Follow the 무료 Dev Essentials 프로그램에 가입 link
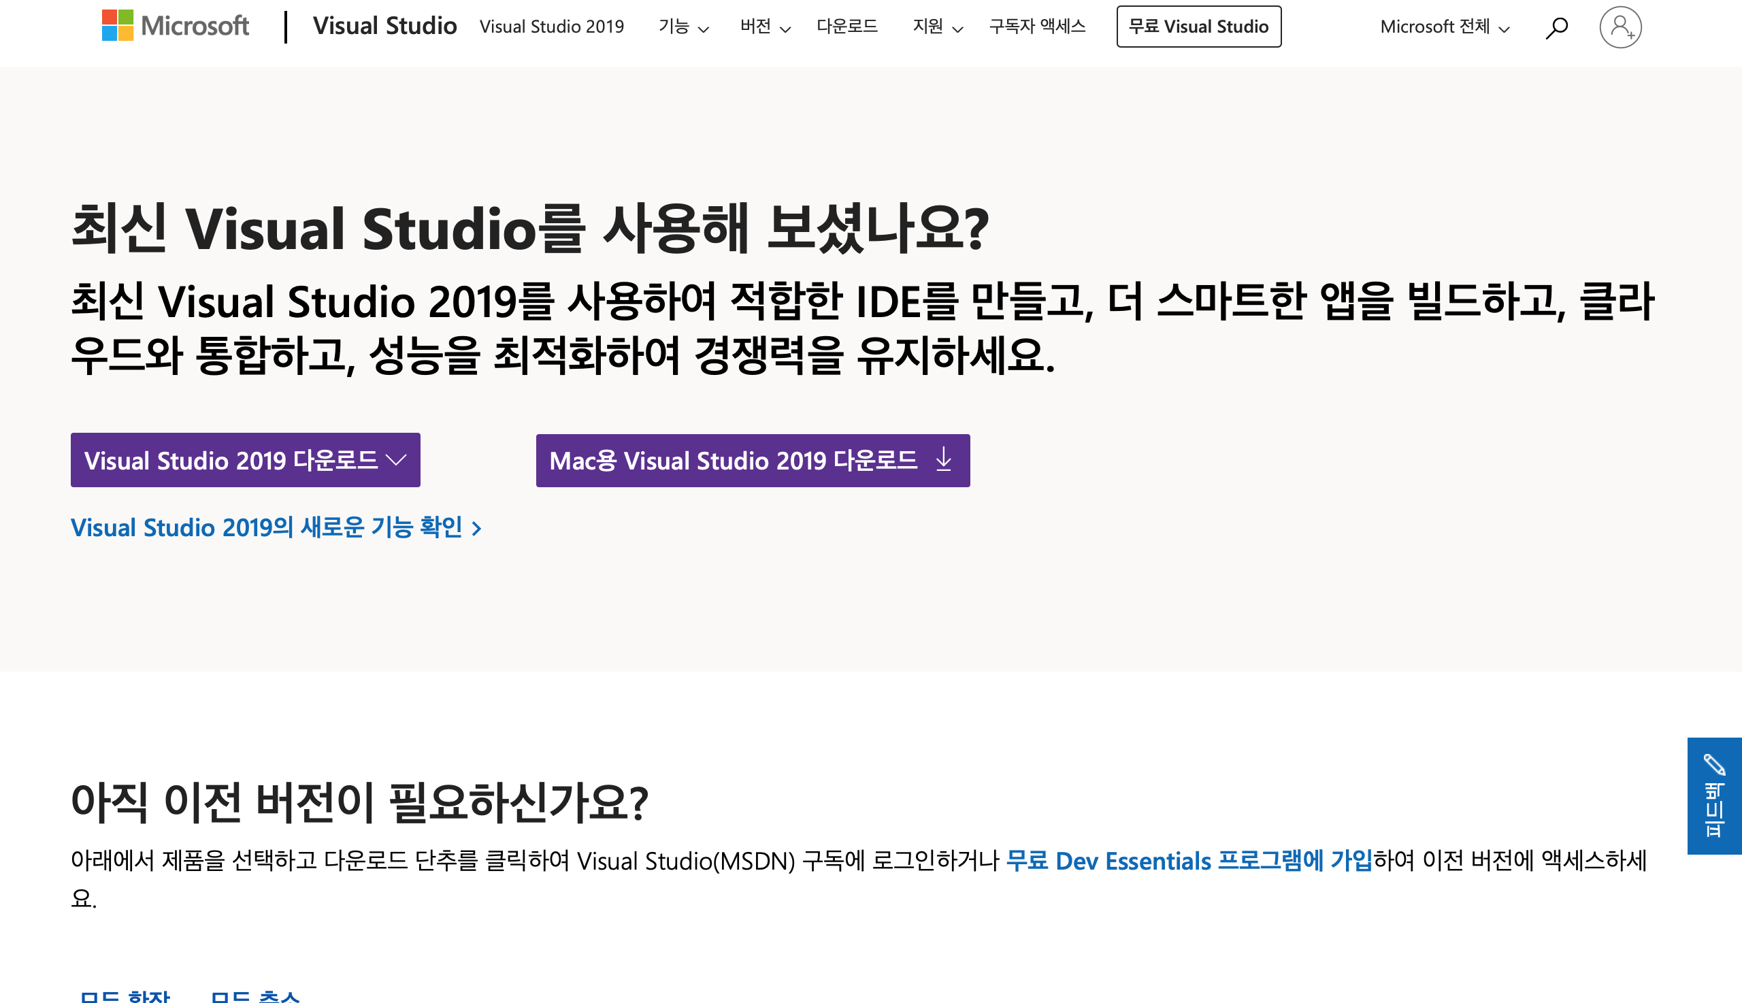 coord(1189,861)
